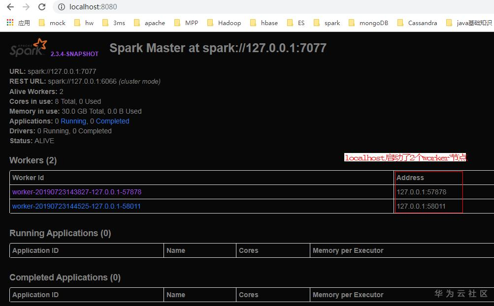Open the 3ms bookmark folder
The image size is (494, 306).
[114, 23]
